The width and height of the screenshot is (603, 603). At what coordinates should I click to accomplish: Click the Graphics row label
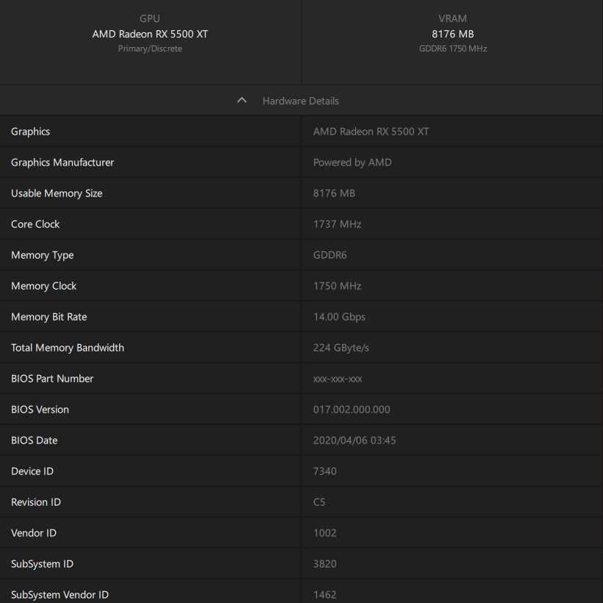click(31, 132)
